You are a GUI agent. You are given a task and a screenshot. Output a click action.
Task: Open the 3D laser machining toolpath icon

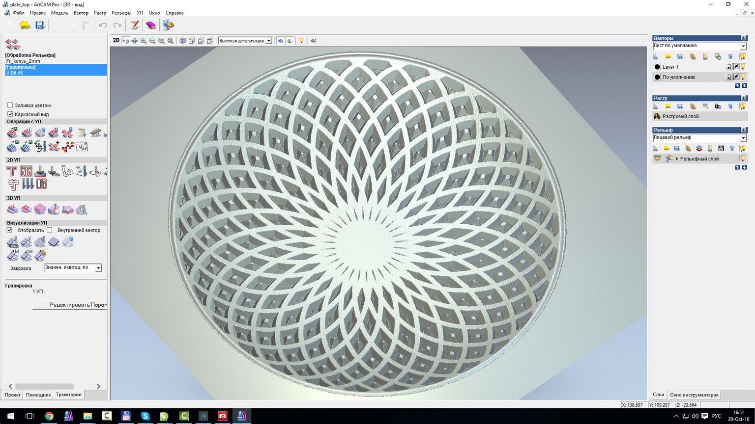click(54, 210)
